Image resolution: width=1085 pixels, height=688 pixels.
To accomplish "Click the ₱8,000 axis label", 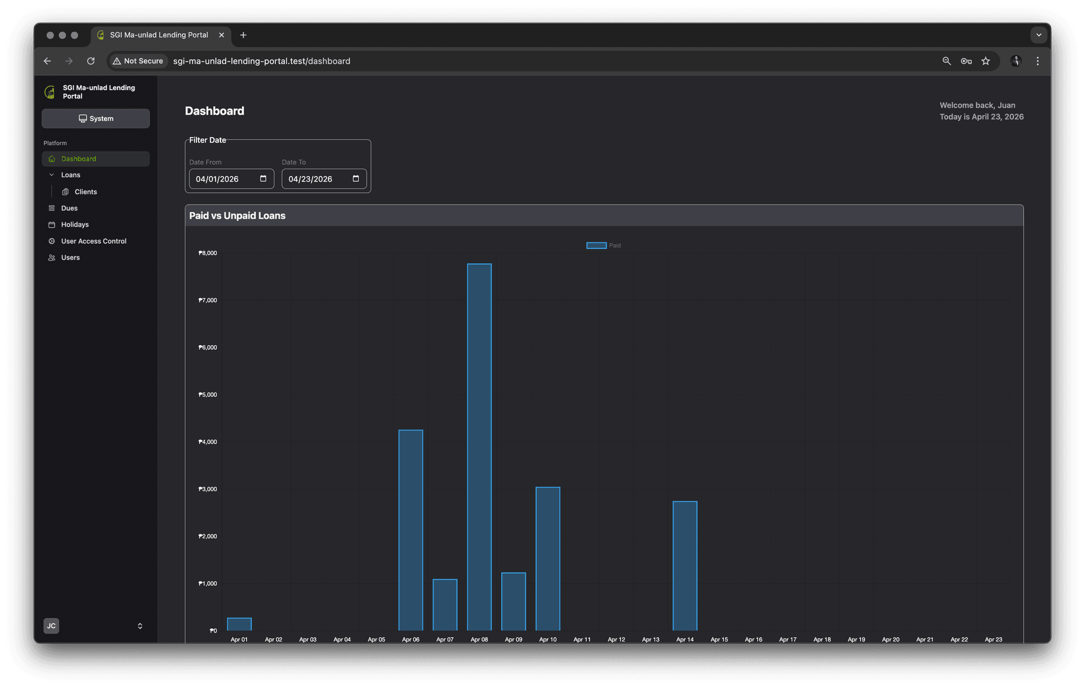I will (x=208, y=253).
